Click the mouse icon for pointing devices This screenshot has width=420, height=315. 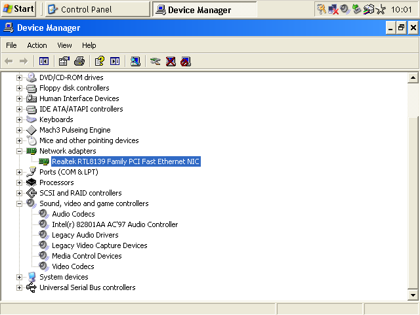click(31, 140)
